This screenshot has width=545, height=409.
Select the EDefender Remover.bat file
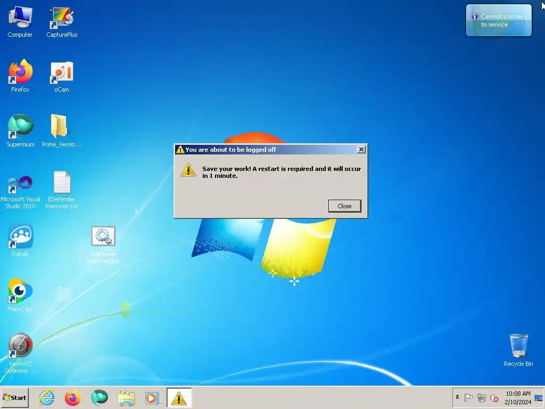pyautogui.click(x=103, y=245)
